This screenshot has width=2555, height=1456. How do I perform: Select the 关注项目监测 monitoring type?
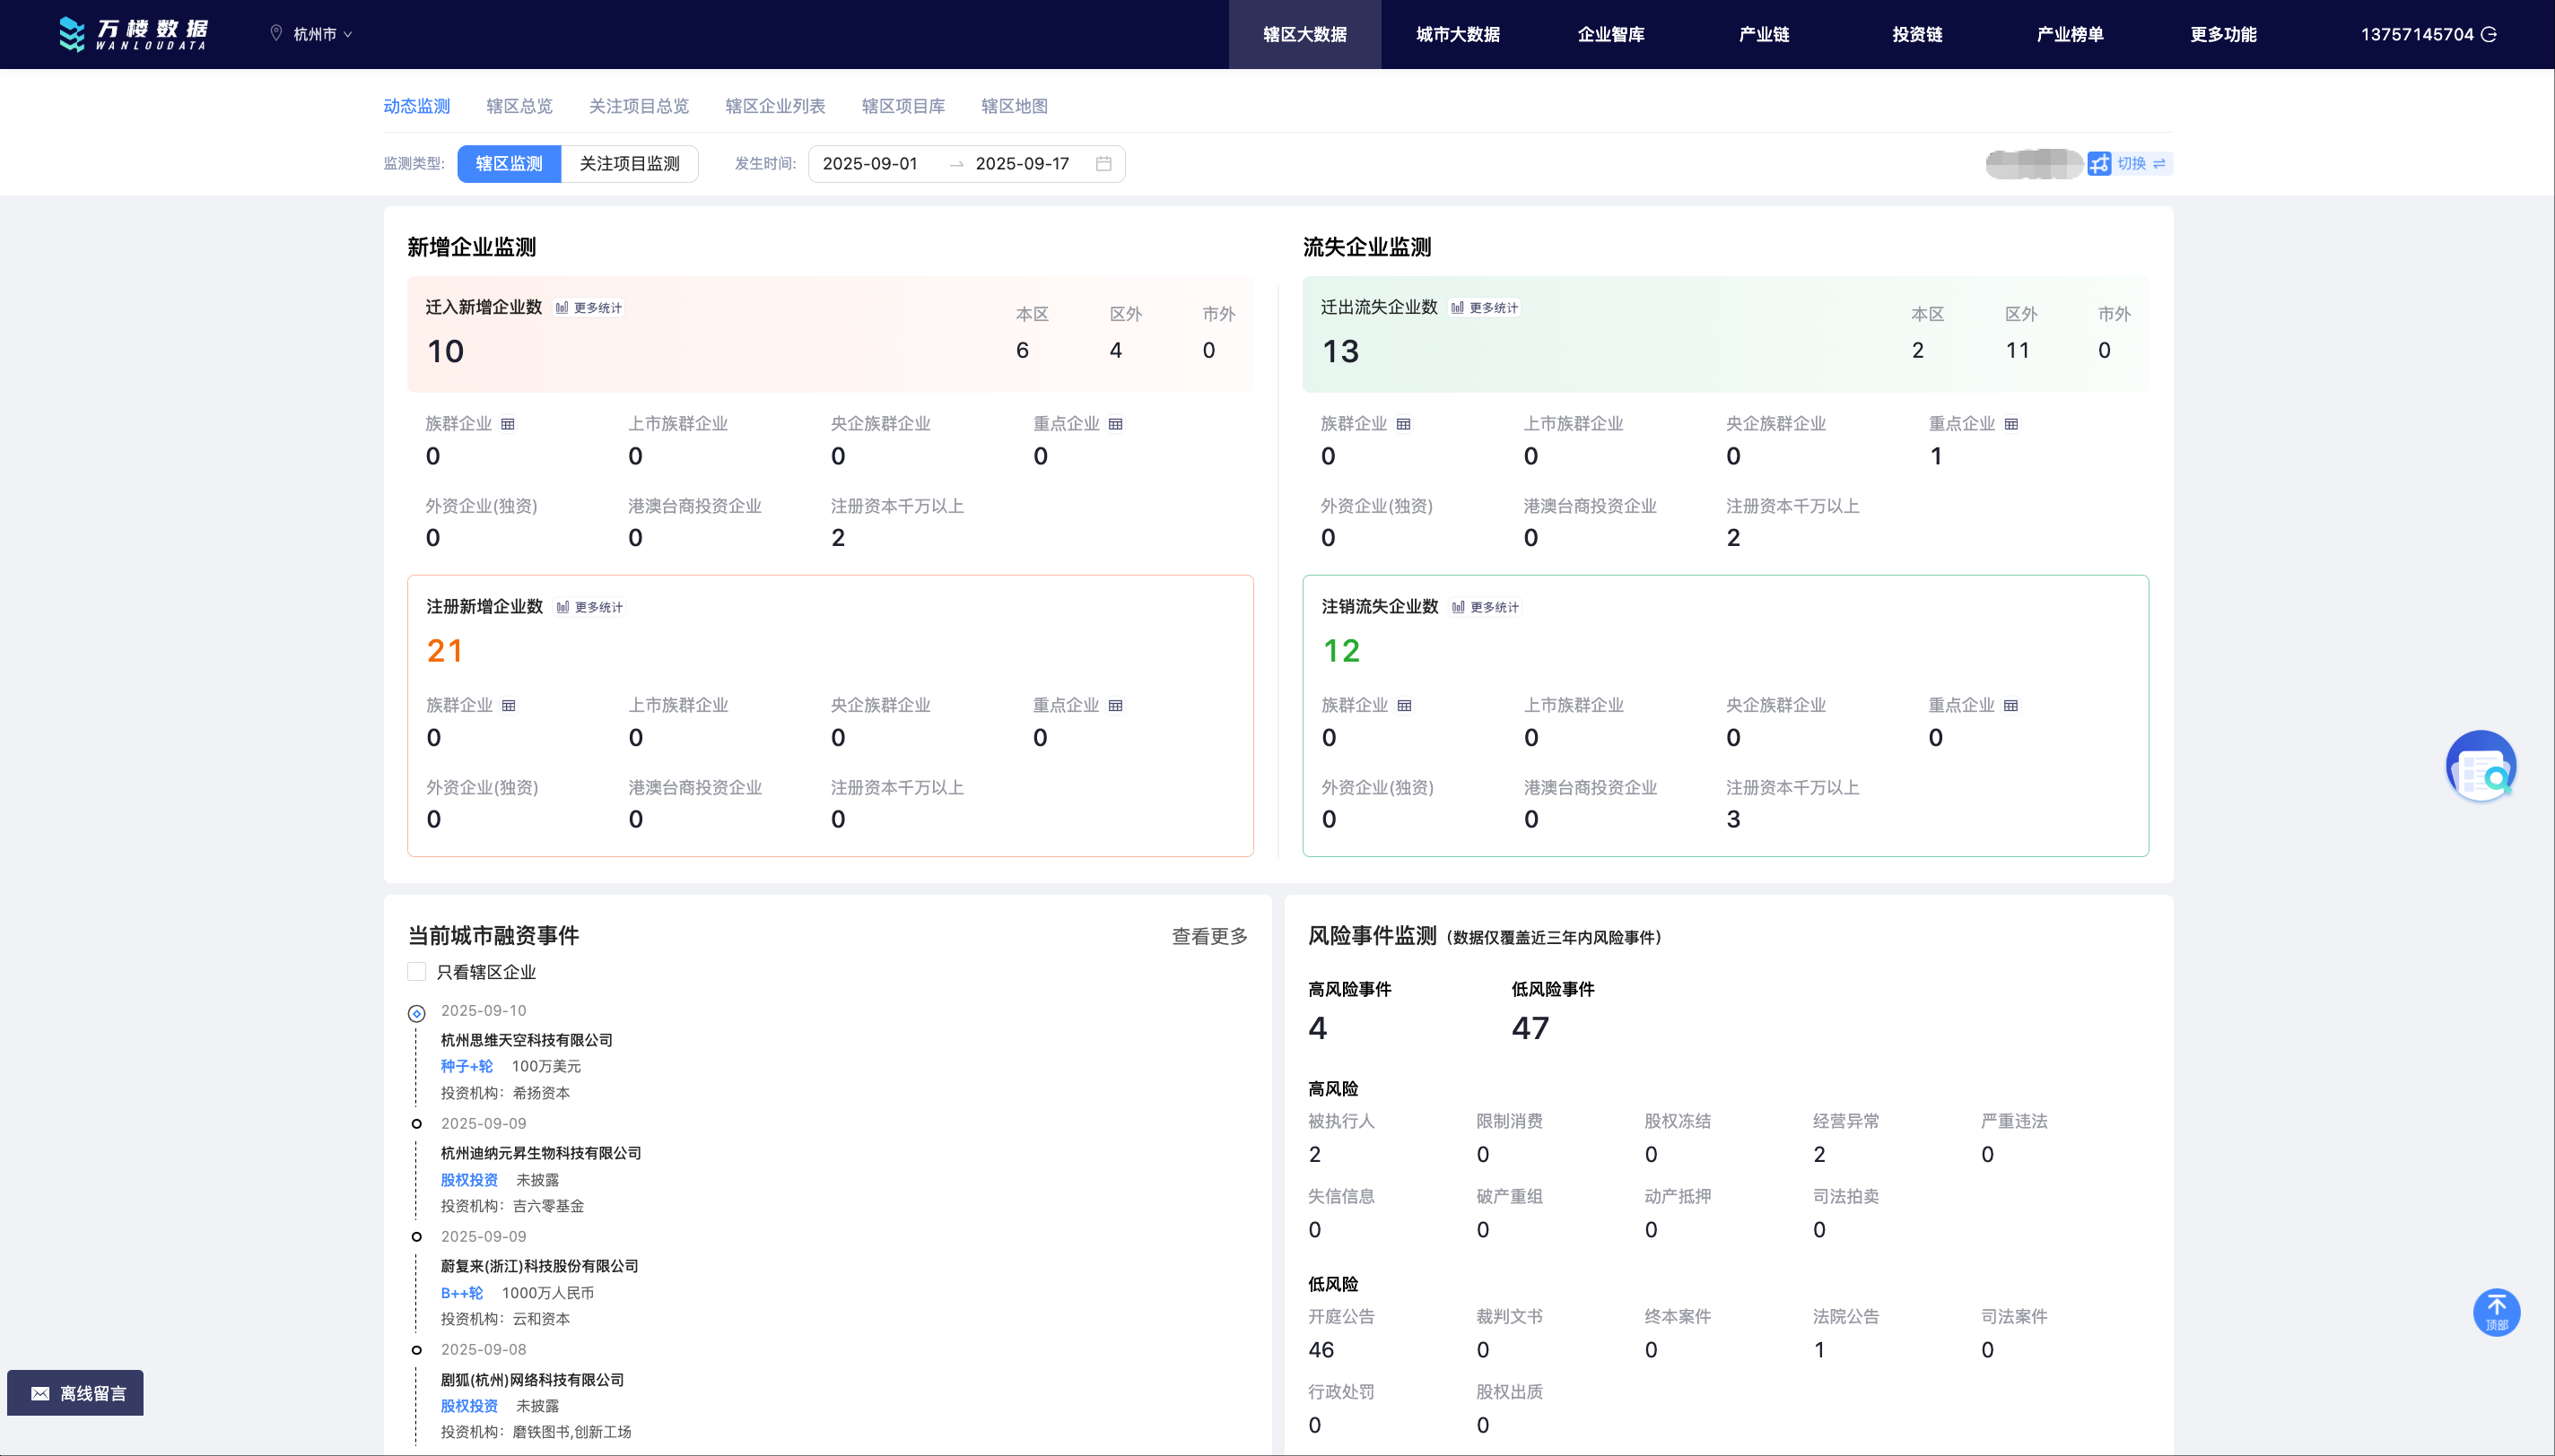[x=629, y=164]
